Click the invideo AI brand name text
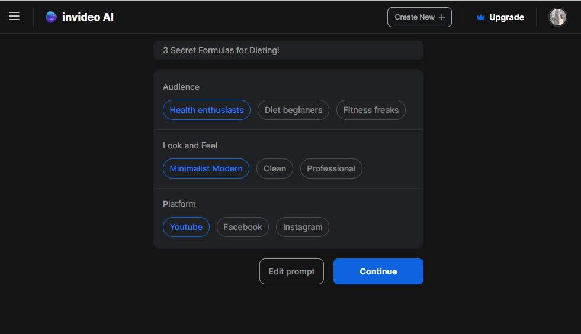Screen dimensions: 581x334 coord(88,17)
